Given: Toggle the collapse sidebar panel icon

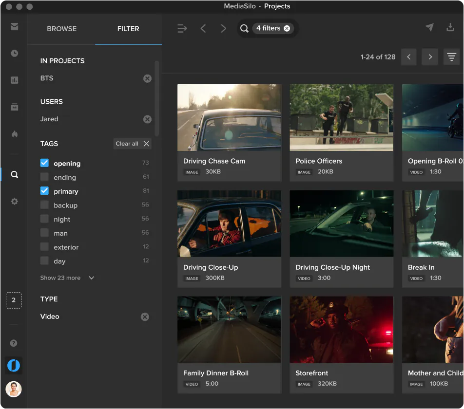Looking at the screenshot, I should click(182, 29).
